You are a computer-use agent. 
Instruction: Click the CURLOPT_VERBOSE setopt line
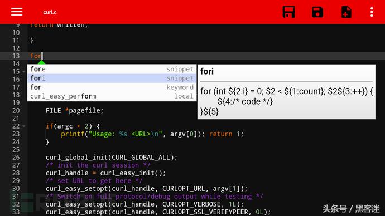145,204
